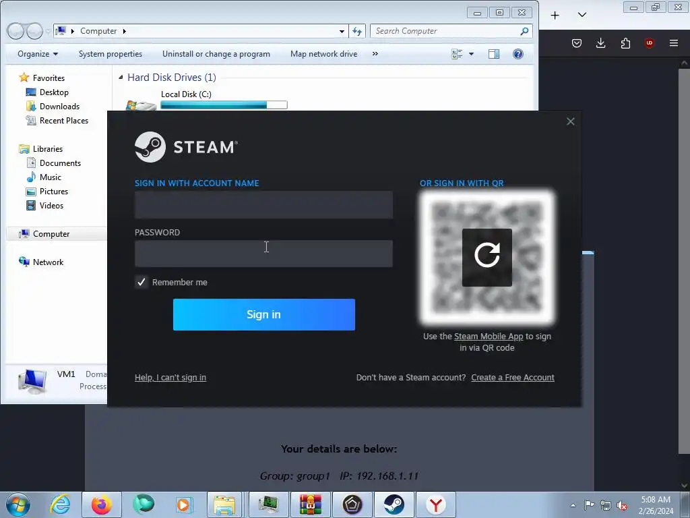Switch to Steam taskbar button
Viewport: 690px width, 518px height.
pyautogui.click(x=394, y=505)
